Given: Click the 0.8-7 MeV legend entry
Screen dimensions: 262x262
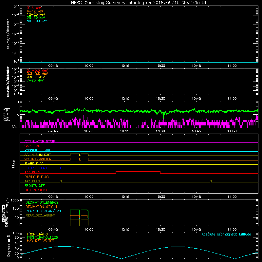Looking at the screenshot, I should pos(36,77).
